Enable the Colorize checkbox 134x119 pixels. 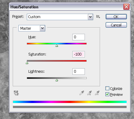(x=107, y=88)
